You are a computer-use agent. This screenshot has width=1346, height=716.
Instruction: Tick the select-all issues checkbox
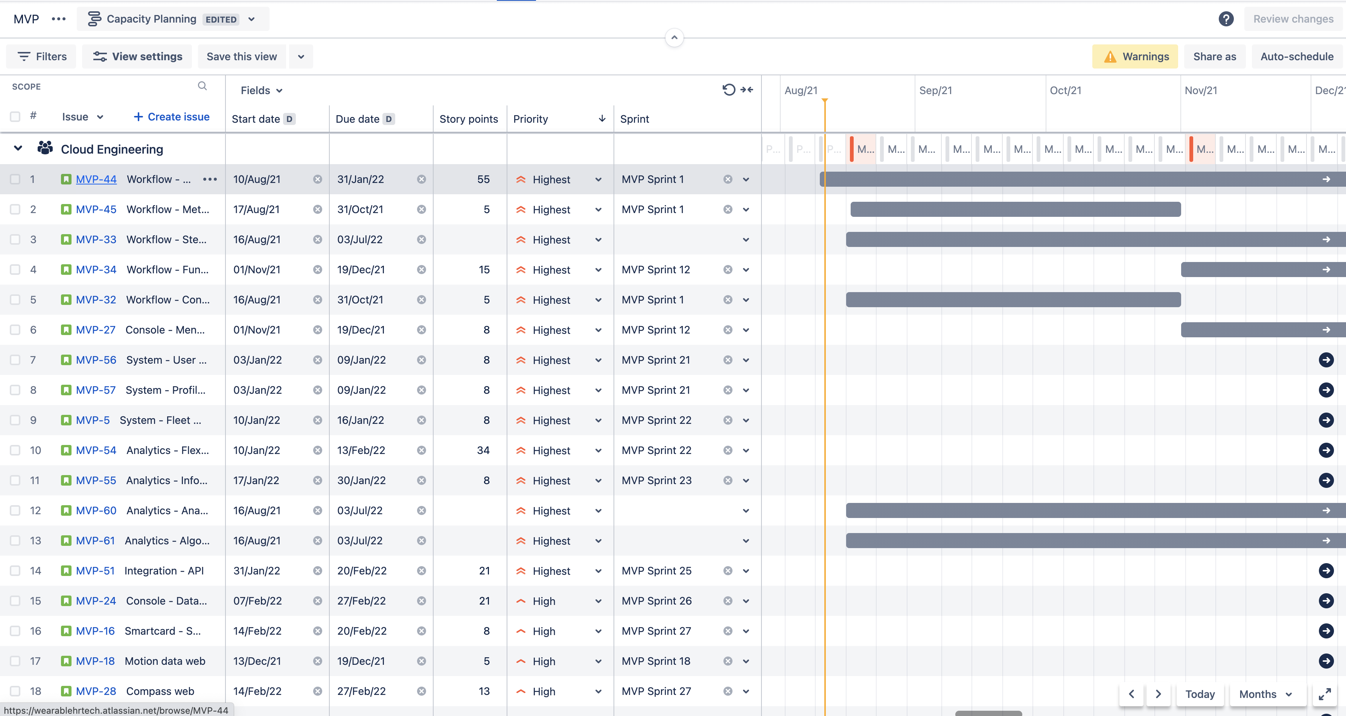15,117
